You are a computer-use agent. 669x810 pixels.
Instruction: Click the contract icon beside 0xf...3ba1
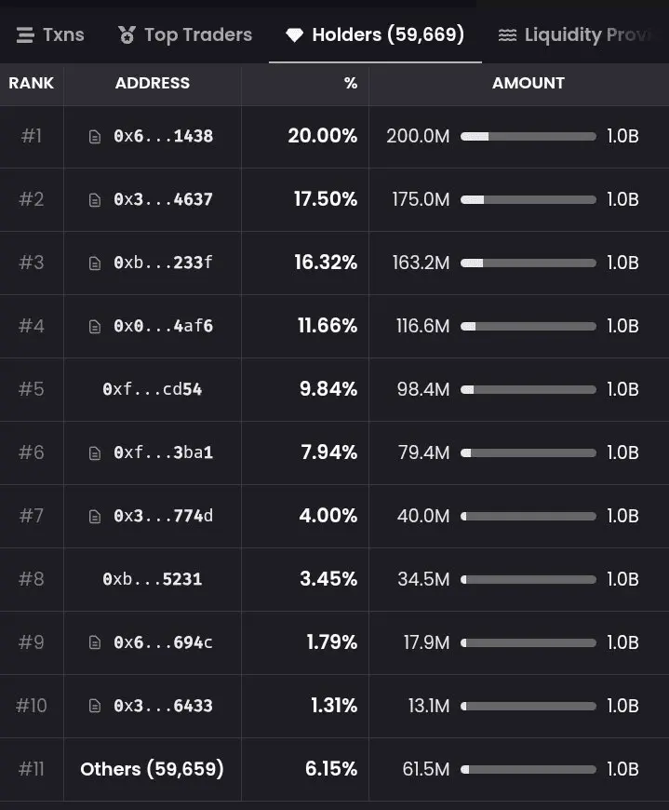(x=95, y=453)
